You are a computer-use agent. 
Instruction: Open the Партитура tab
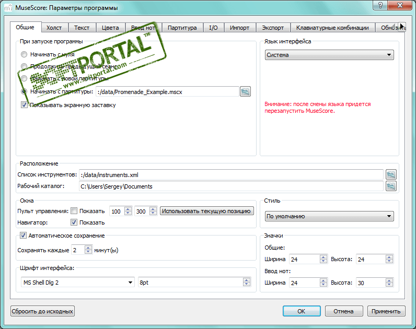[182, 28]
